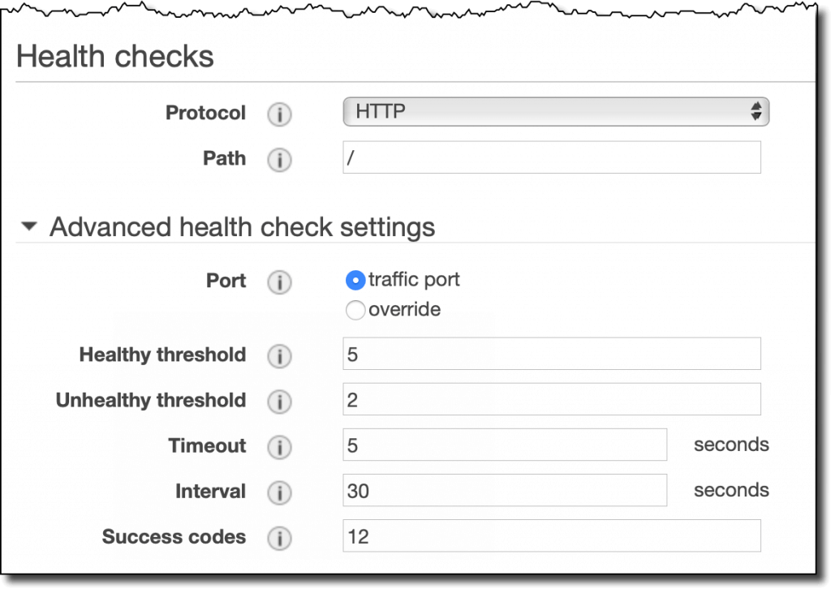Open the Success codes info icon

tap(279, 538)
